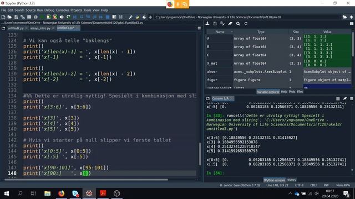Run cell and advance toolbar icon

55,17
